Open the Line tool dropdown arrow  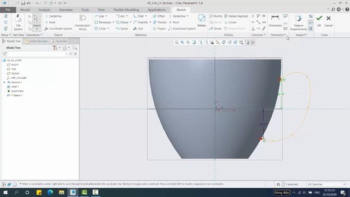106,16
